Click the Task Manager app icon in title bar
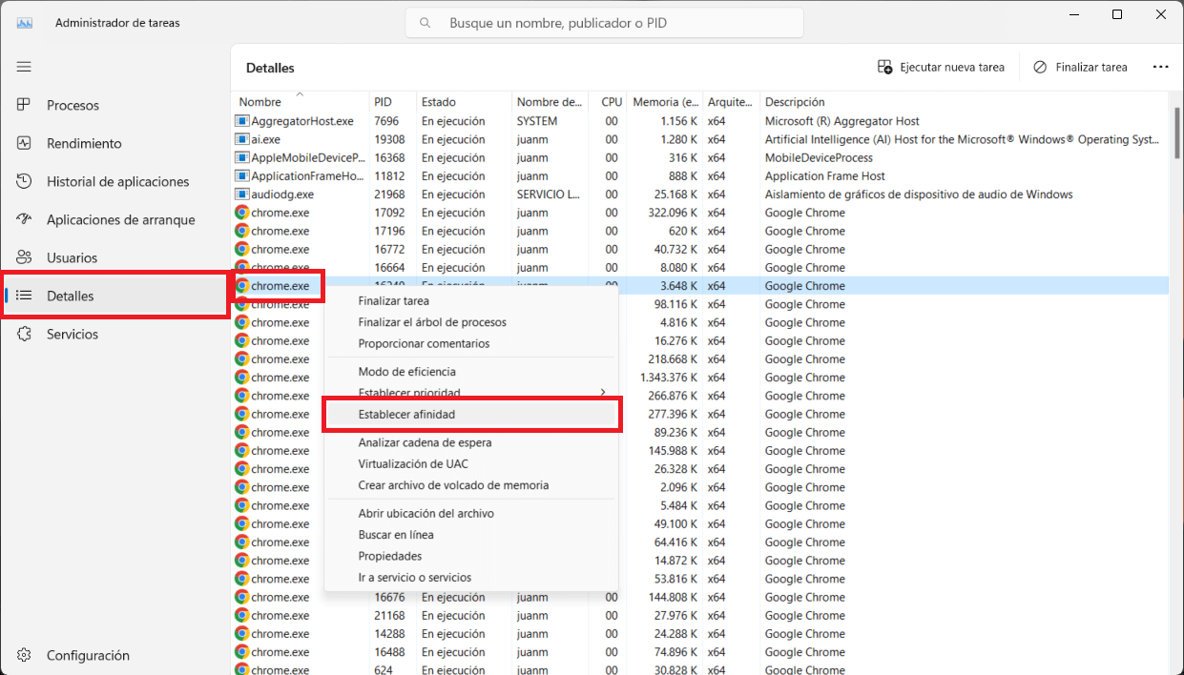 [x=25, y=23]
